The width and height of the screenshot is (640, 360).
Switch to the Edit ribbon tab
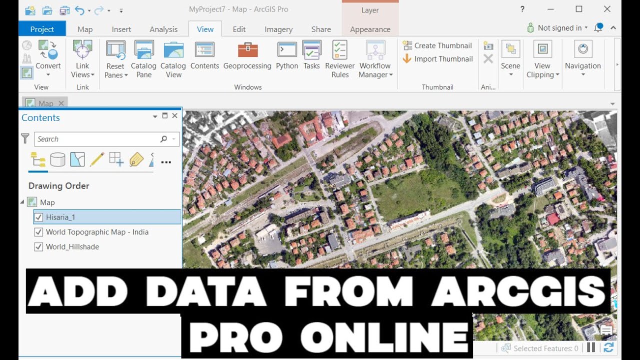(239, 29)
